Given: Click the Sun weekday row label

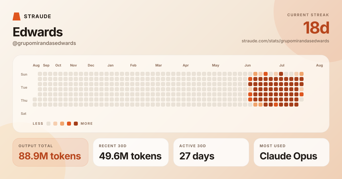Looking at the screenshot, I should pos(24,74).
